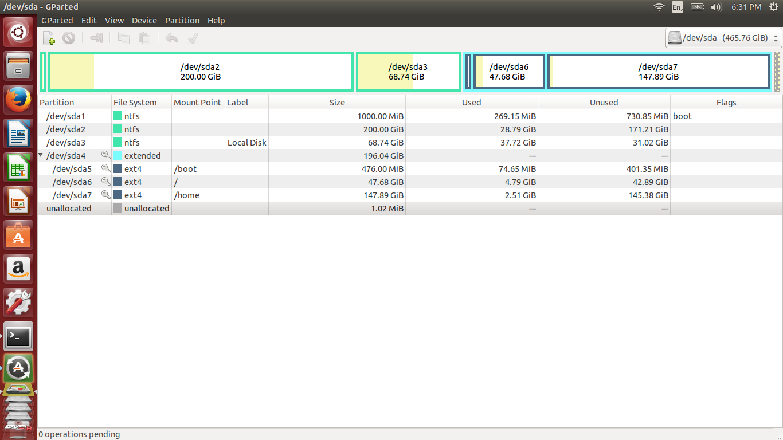Select the /dev/sda1 partition row
The height and width of the screenshot is (440, 783).
[x=410, y=116]
